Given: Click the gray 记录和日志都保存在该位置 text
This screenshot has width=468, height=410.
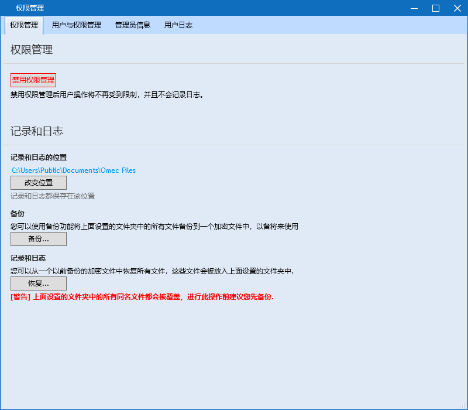Looking at the screenshot, I should coord(54,195).
